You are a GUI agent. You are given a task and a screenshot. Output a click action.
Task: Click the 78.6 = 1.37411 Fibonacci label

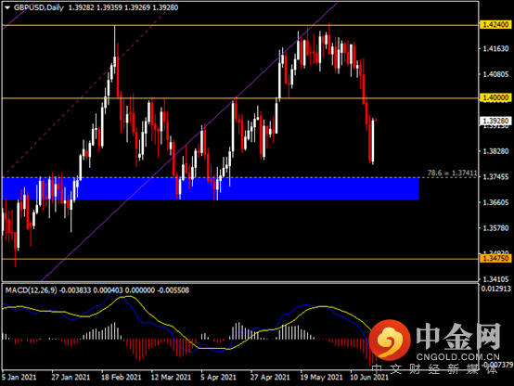pos(452,173)
